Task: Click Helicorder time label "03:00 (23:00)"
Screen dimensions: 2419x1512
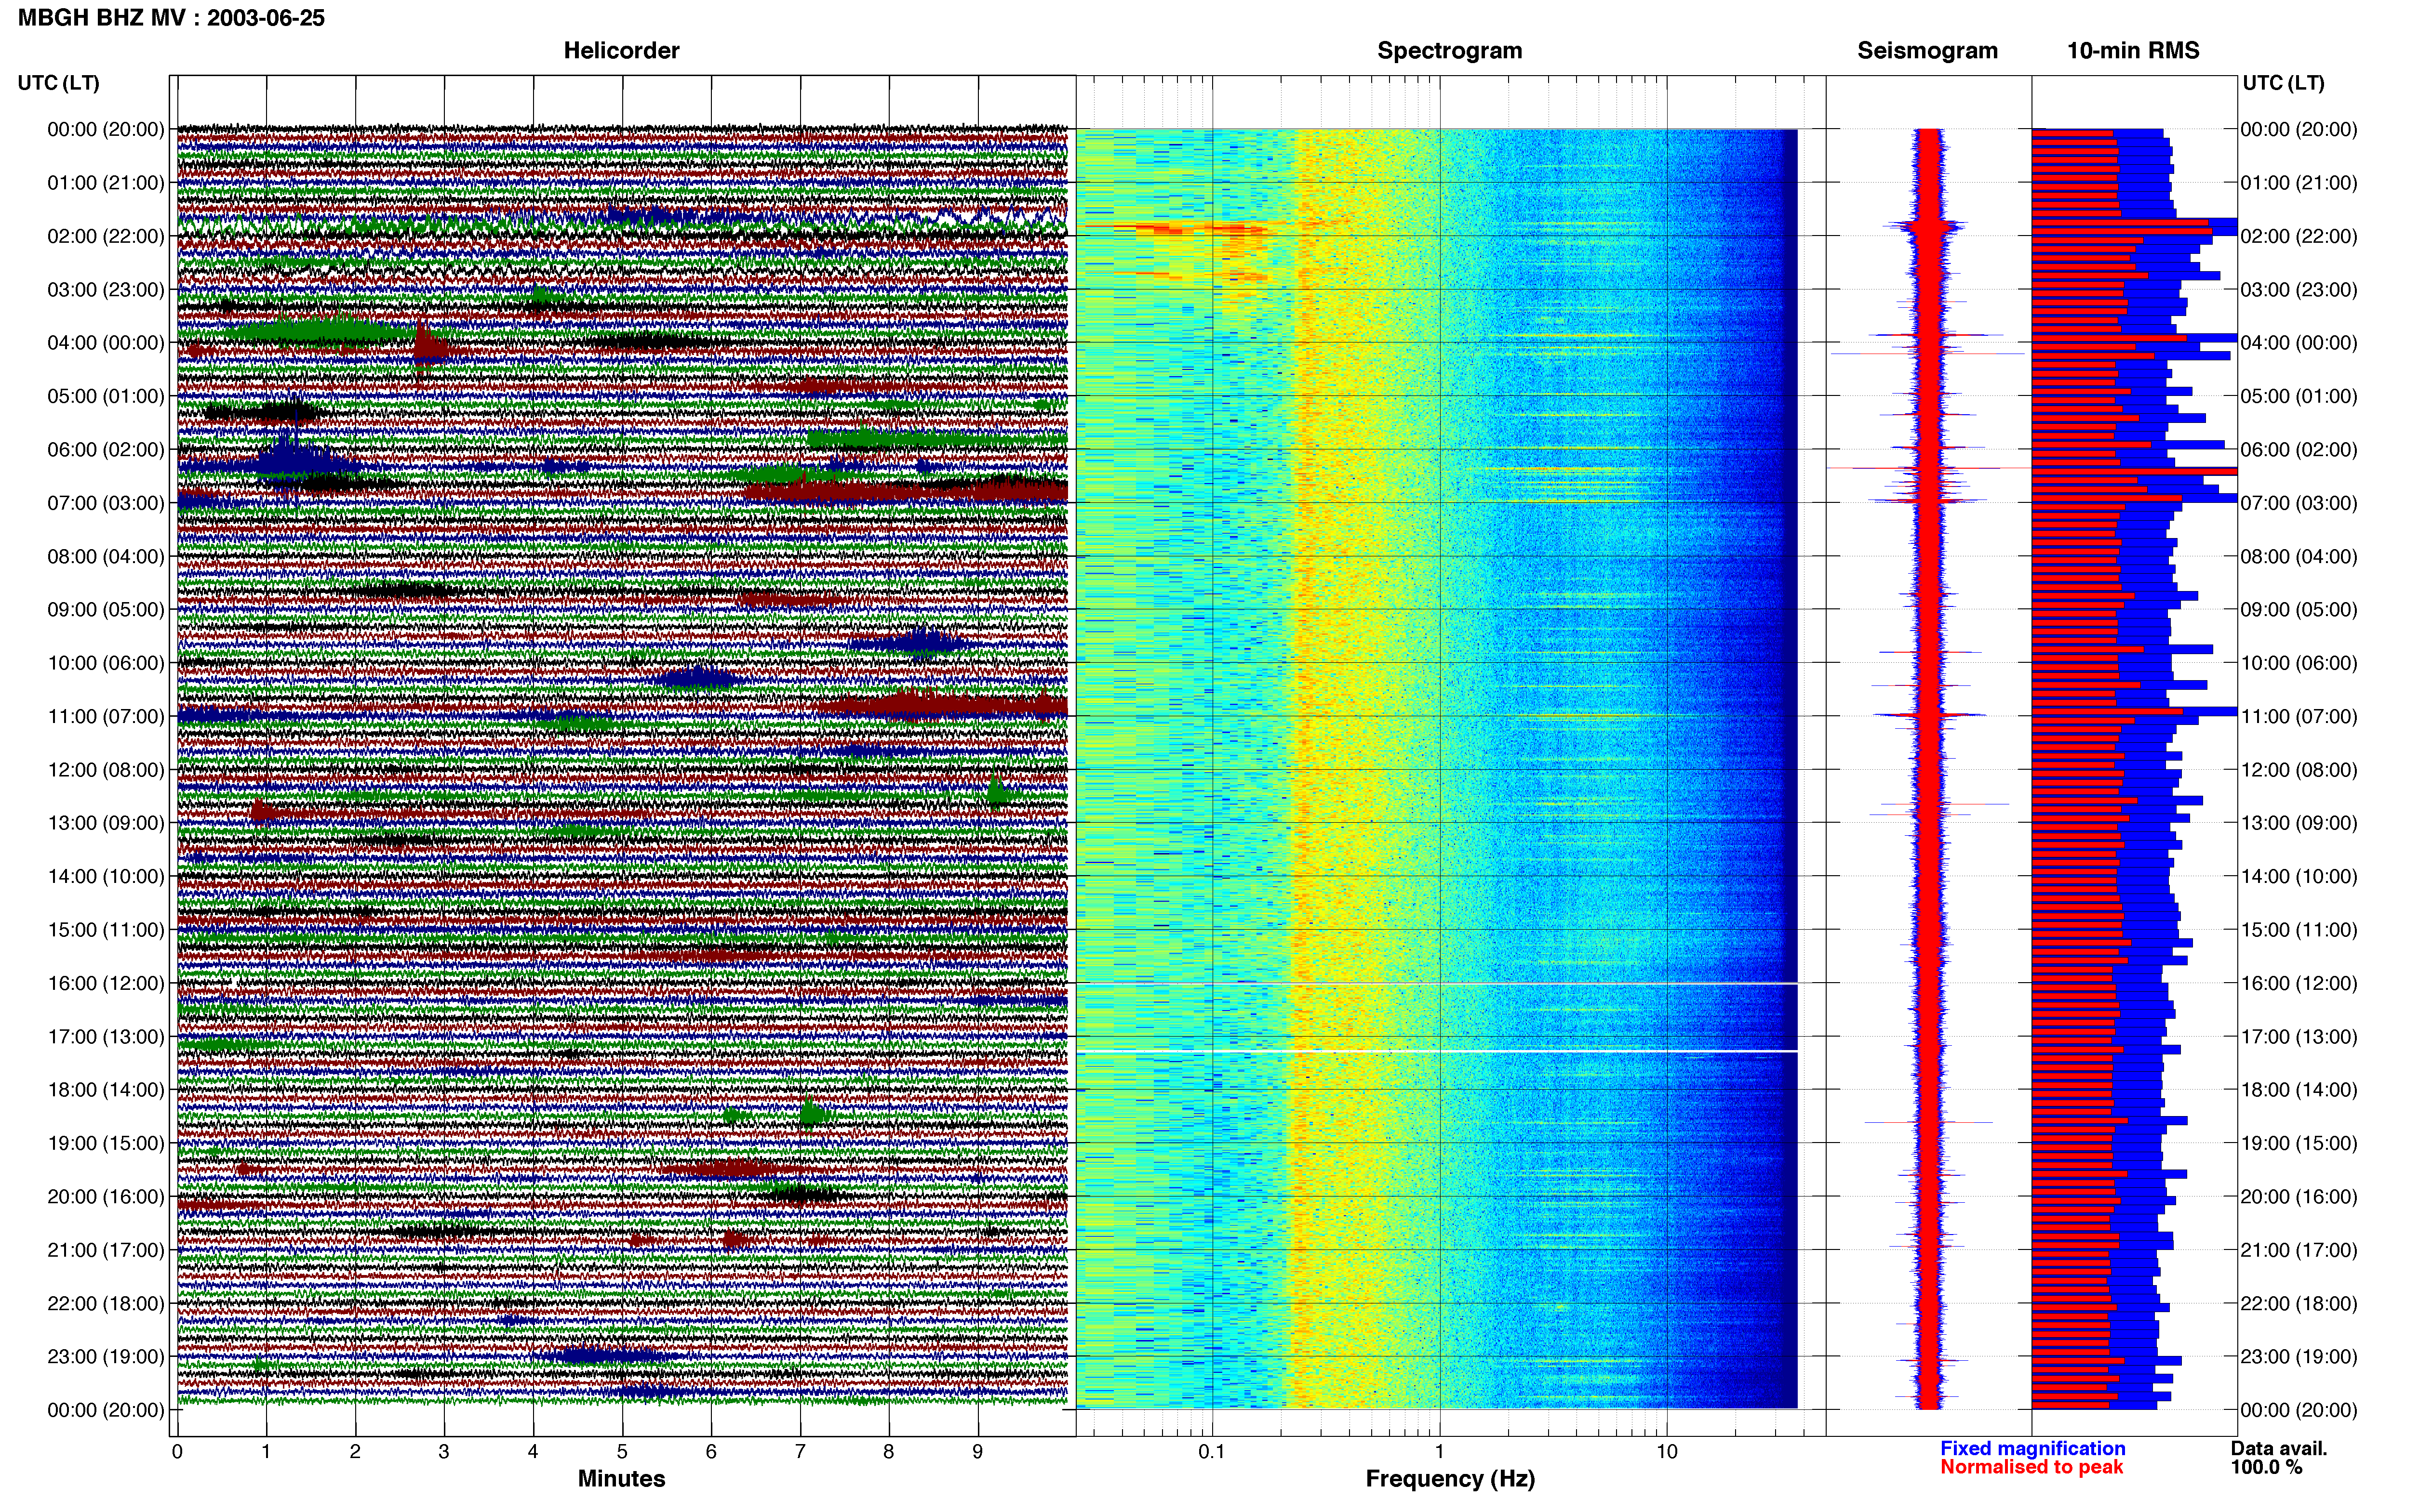Action: click(106, 290)
